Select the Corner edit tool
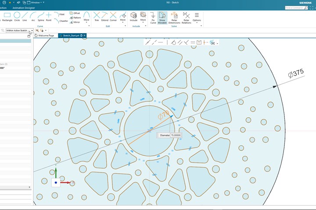Image resolution: width=316 pixels, height=210 pixels. click(113, 17)
